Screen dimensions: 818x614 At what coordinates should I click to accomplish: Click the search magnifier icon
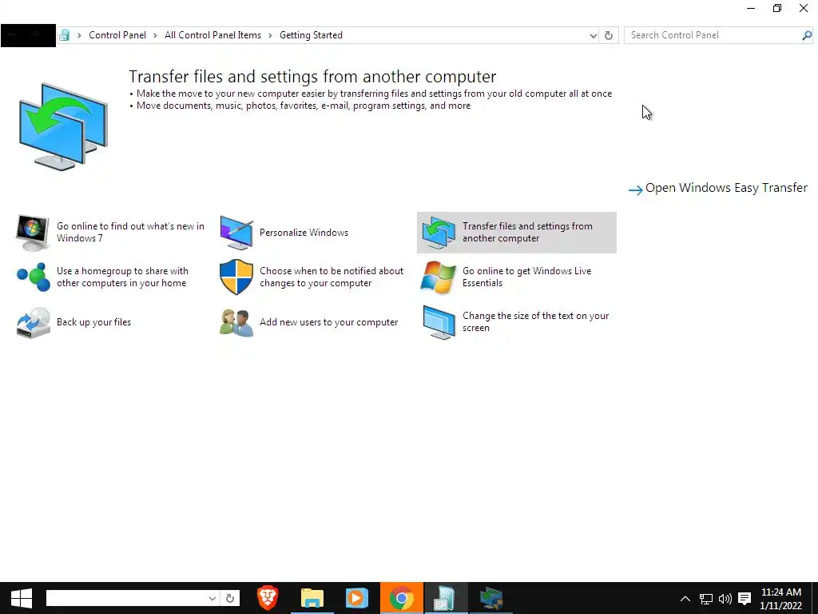807,35
